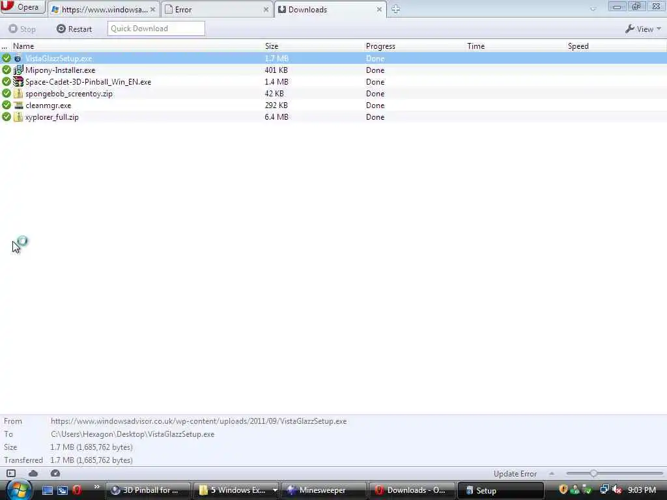Close the windowsadvisor website tab
This screenshot has height=500, width=667.
pos(152,9)
